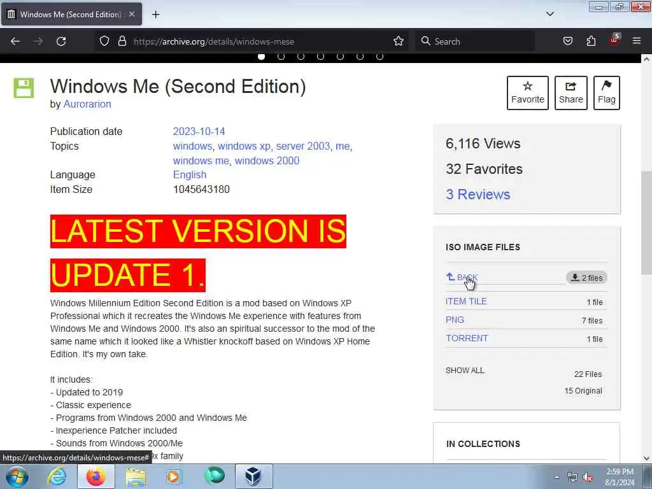This screenshot has width=652, height=489.
Task: Select the first carousel dot indicator
Action: click(x=261, y=56)
